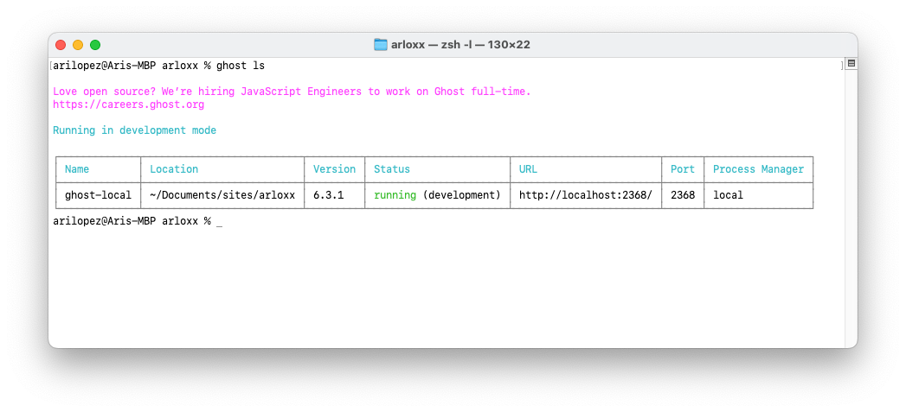Click the vertical scrollbar track on right
Screen dimensions: 906x412
[851, 207]
